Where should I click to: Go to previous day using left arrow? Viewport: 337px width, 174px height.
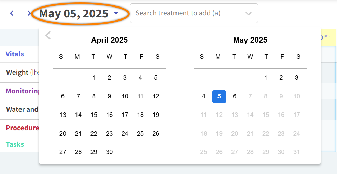click(x=12, y=13)
